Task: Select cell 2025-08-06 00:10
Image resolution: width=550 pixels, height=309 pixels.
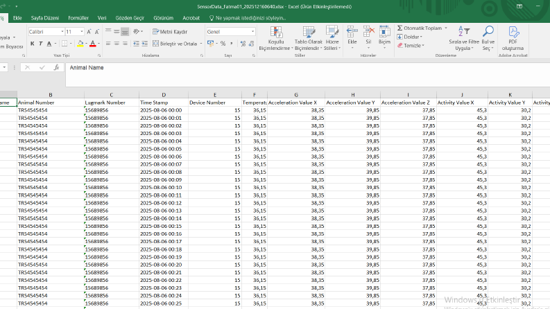Action: [164, 188]
